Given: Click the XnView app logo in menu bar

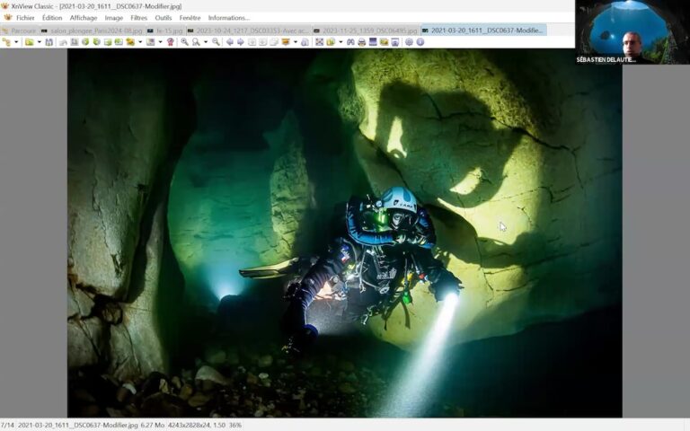Looking at the screenshot, I should point(7,18).
